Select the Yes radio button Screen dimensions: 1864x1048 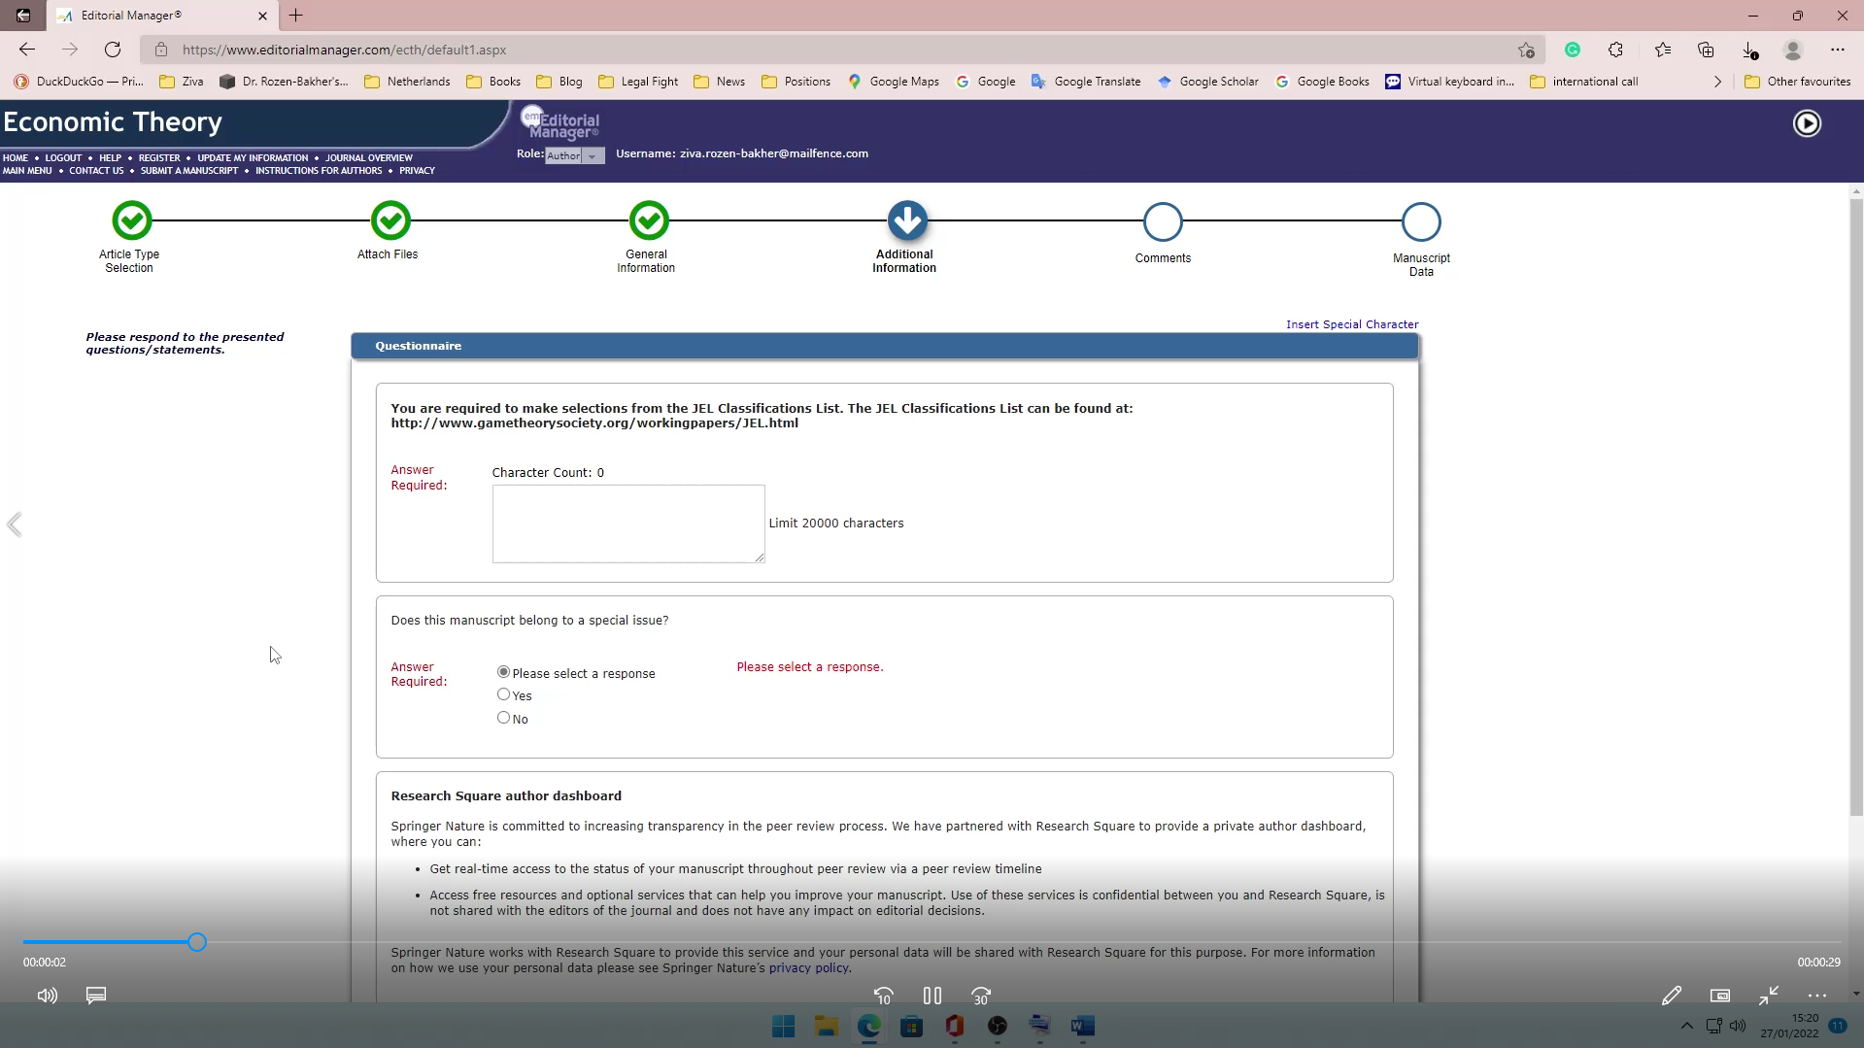503,694
